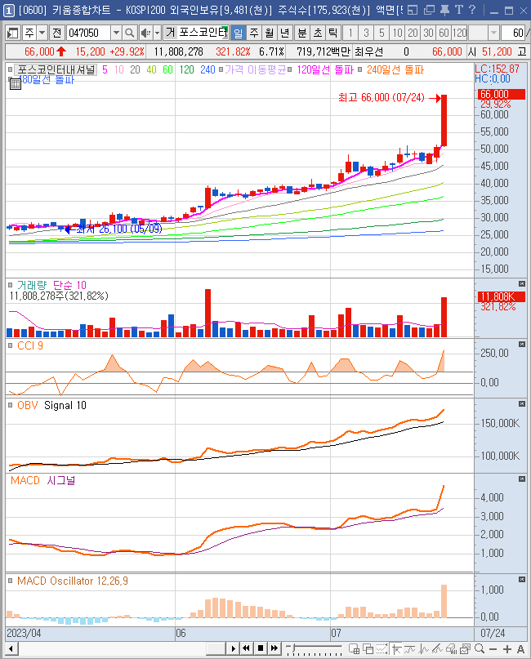The image size is (531, 659).
Task: Click the chart print icon with bars
Action: click(451, 649)
